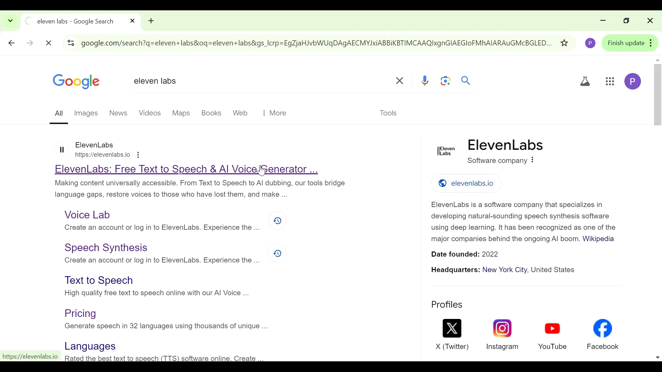Open the X (Twitter) profile icon

(x=452, y=329)
